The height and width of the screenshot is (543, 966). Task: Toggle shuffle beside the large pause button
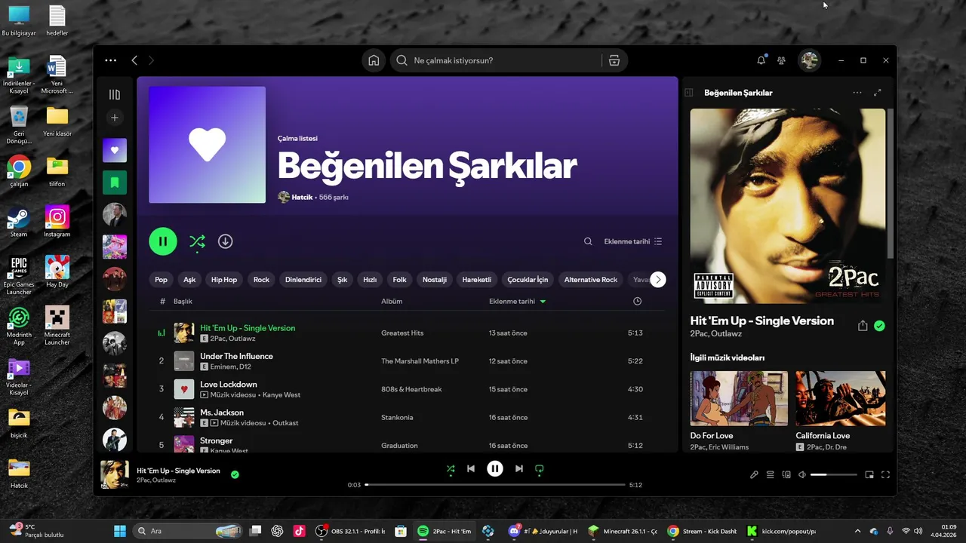(x=197, y=241)
